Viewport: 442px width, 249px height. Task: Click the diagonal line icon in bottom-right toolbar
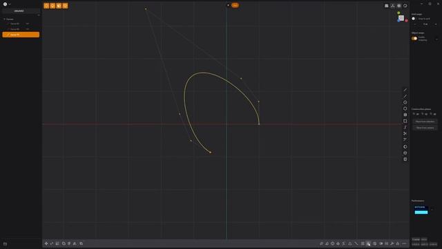coord(356,243)
